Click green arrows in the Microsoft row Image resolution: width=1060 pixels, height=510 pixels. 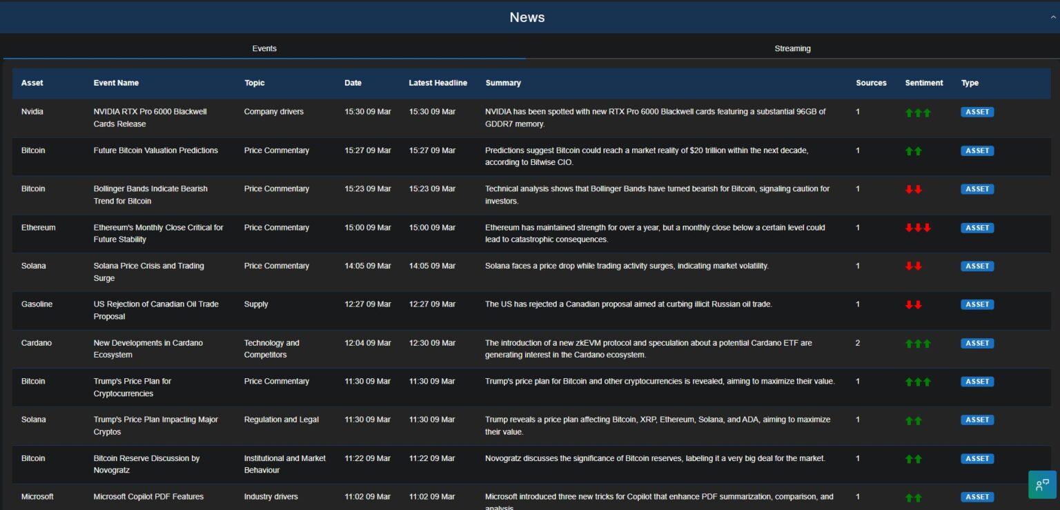pos(913,498)
